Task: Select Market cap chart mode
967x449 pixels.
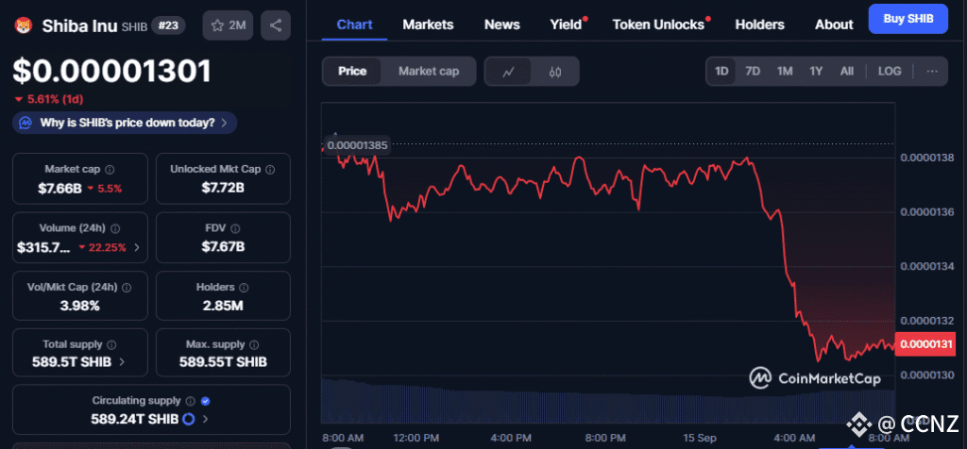Action: point(429,72)
